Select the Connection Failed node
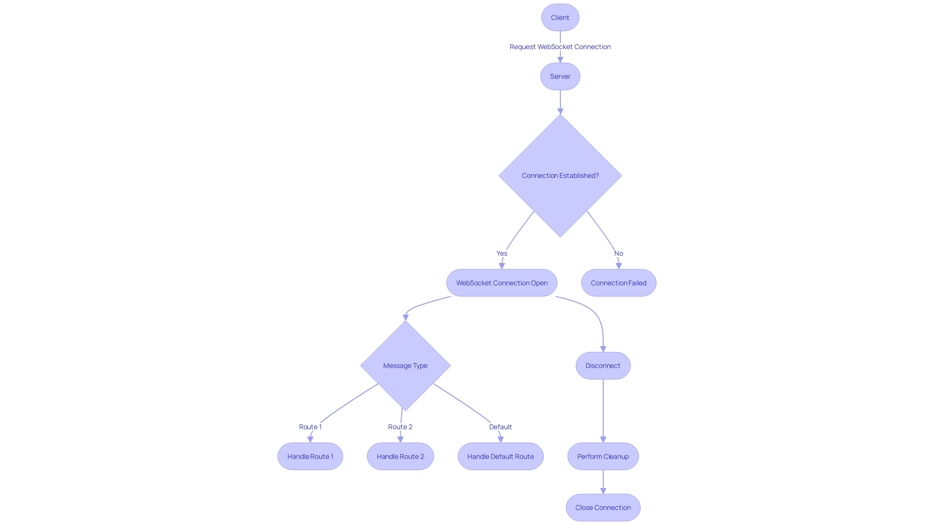934x525 pixels. click(x=618, y=283)
